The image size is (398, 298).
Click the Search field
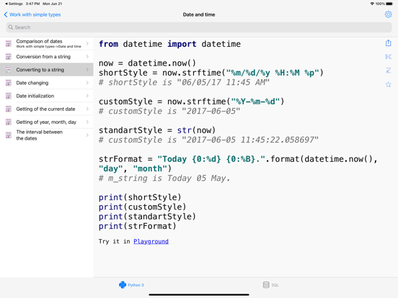click(x=199, y=27)
